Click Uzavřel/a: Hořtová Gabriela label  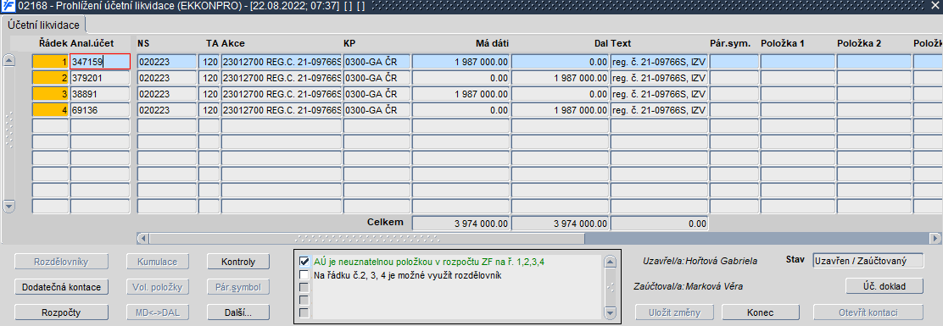[x=700, y=261]
